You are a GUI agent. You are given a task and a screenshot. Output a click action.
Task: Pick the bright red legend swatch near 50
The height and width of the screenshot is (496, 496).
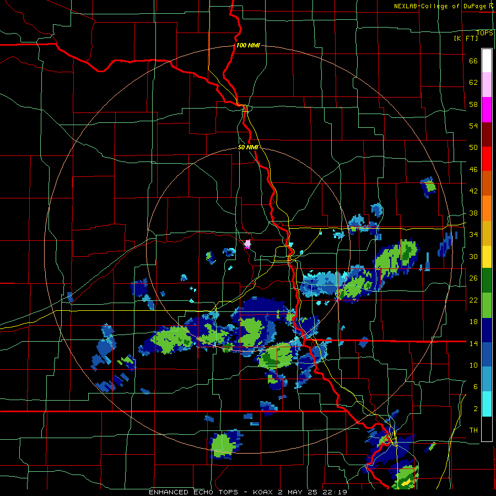(487, 159)
